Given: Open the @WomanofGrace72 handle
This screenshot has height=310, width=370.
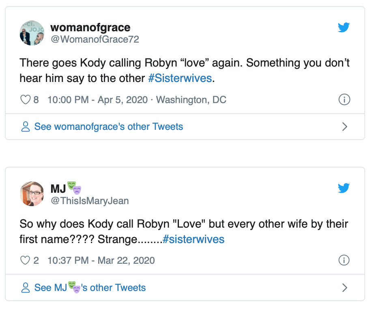Looking at the screenshot, I should coord(95,39).
